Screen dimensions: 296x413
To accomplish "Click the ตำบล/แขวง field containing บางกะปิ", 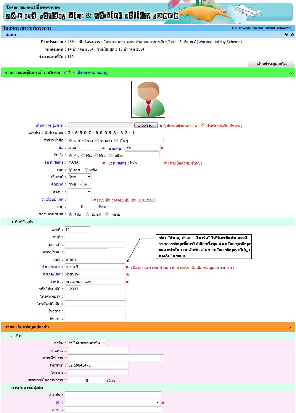I will pos(95,267).
